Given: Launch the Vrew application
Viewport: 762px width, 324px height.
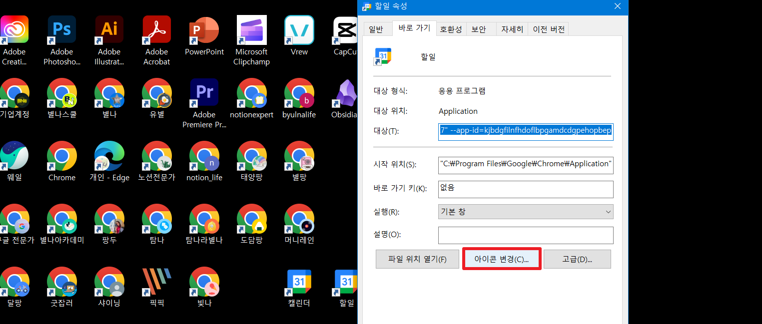Looking at the screenshot, I should point(299,30).
